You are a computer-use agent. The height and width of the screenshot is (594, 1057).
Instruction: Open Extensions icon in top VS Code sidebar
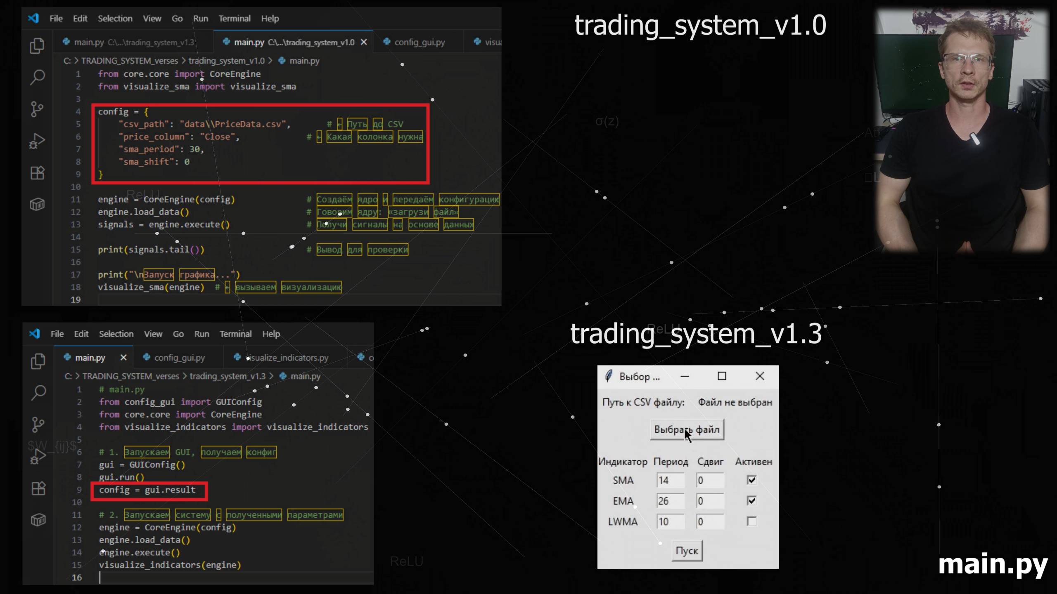point(37,173)
